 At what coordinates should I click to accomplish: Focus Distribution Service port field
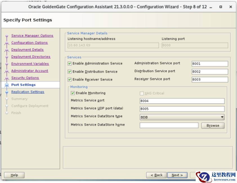tap(210, 72)
